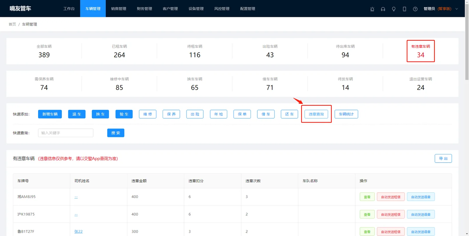Screen dimensions: 469x236
Task: Click the 换车 quick-add button
Action: (100, 114)
